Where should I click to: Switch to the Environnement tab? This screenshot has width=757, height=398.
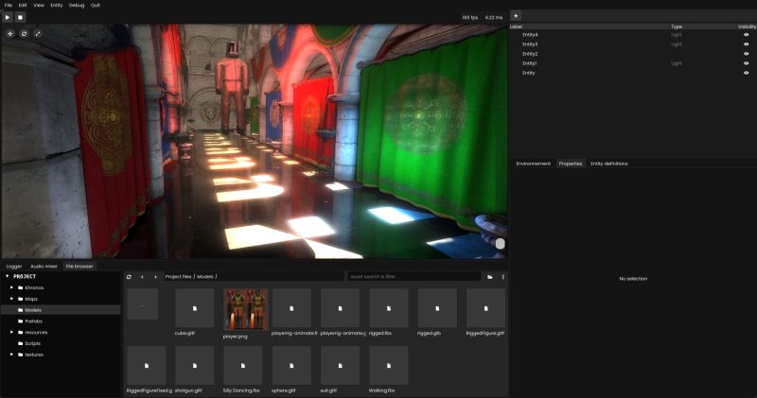533,164
